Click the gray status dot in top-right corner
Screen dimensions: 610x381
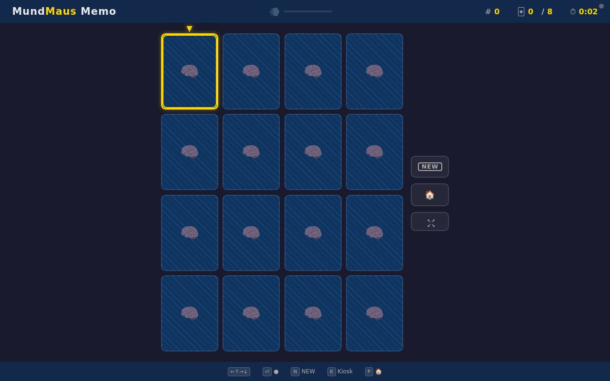pyautogui.click(x=601, y=6)
